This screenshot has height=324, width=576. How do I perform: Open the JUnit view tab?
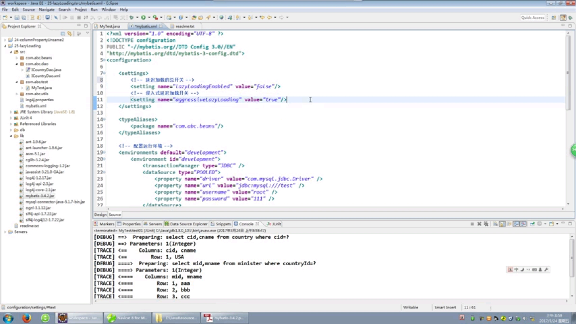coord(274,224)
